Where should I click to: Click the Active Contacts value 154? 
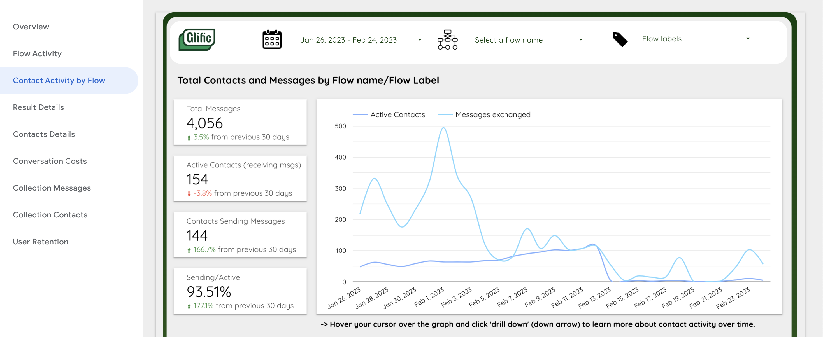tap(197, 179)
